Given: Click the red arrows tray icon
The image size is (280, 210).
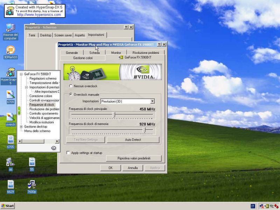Looking at the screenshot, I should (276, 206).
